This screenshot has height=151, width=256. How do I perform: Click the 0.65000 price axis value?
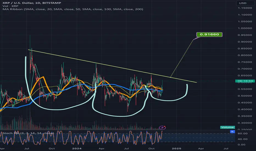(x=245, y=75)
